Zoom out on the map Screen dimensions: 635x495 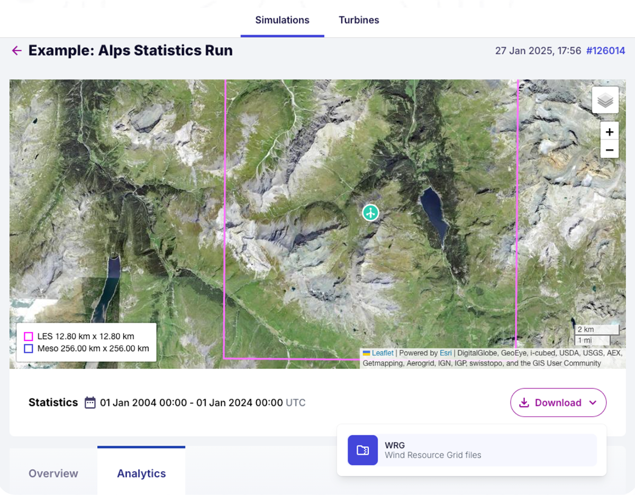coord(609,150)
